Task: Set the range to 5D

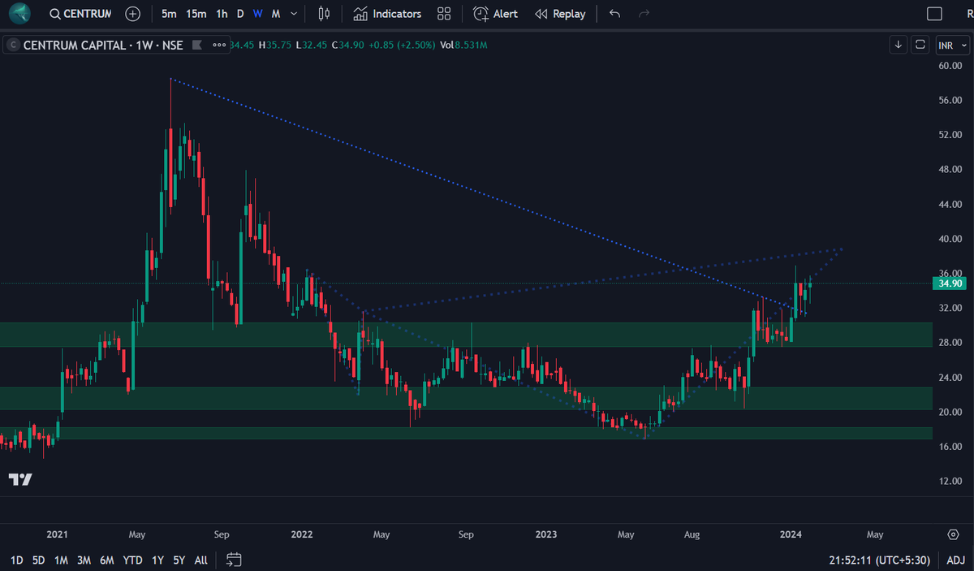Action: 39,560
